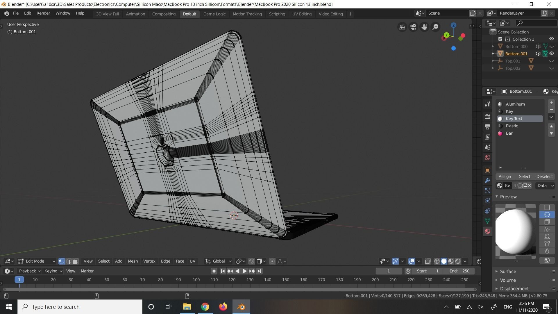Click the End frame field
This screenshot has height=314, width=558.
click(459, 271)
